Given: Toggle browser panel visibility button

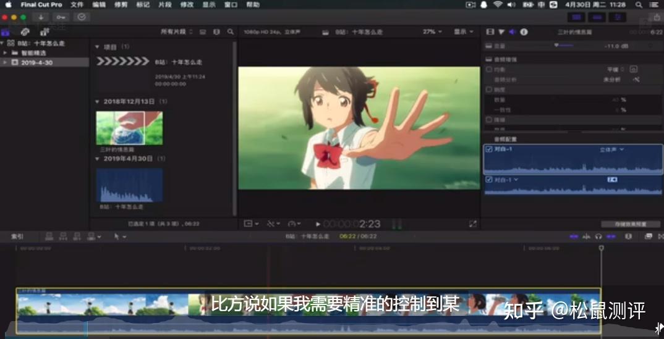Looking at the screenshot, I should coord(576,17).
